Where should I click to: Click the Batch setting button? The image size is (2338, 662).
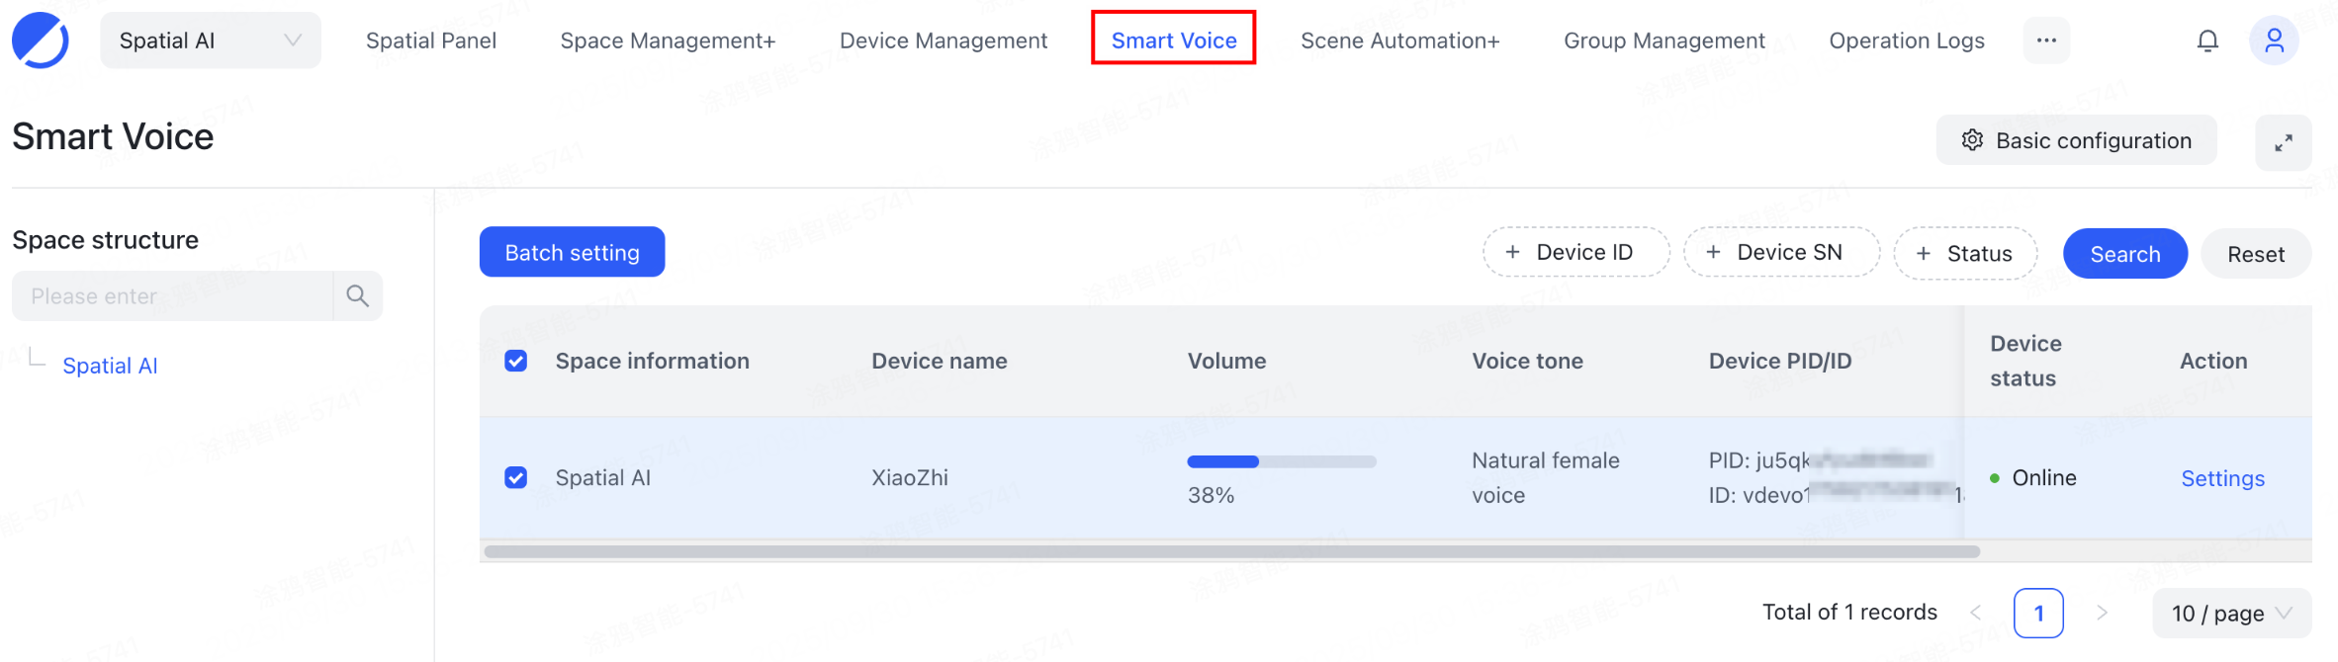point(572,253)
